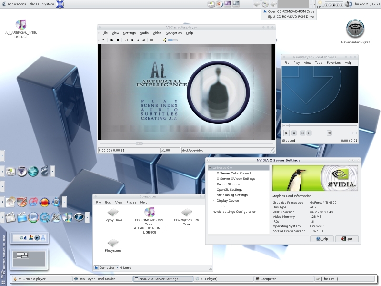Image resolution: width=381 pixels, height=286 pixels.
Task: Collapse the Universe:0.0 tree node
Action: [x=210, y=168]
